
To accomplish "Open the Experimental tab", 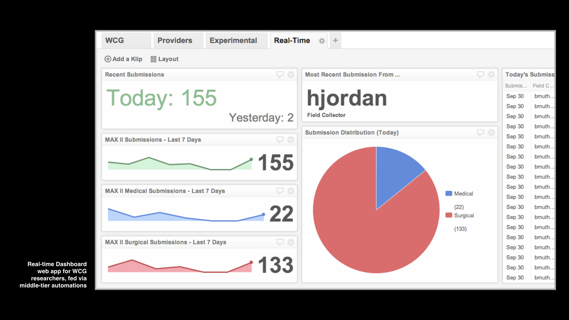I will (x=236, y=41).
